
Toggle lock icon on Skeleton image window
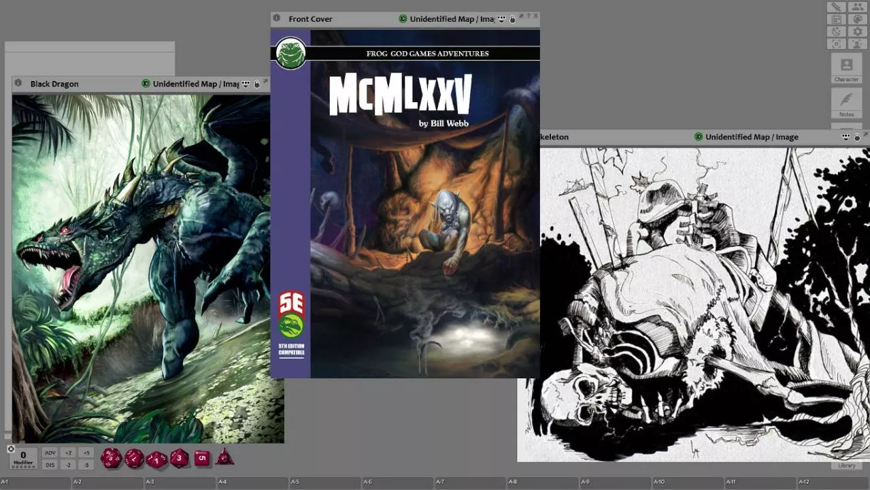(857, 137)
